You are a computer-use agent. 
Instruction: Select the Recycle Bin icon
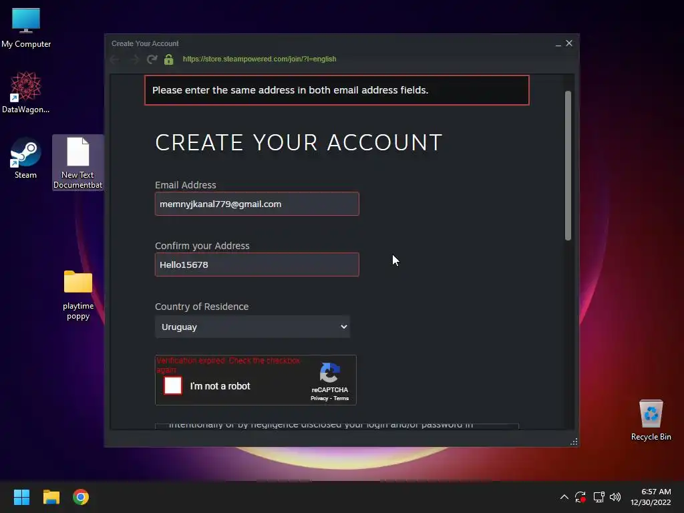[x=651, y=420]
